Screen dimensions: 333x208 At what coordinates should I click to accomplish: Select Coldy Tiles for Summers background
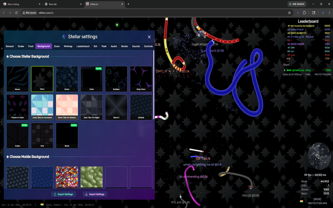[42, 107]
